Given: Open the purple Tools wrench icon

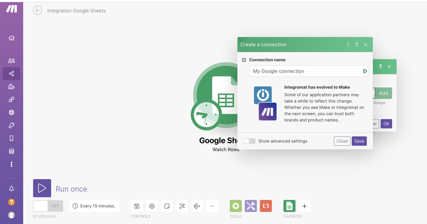Looking at the screenshot, I should click(x=251, y=206).
